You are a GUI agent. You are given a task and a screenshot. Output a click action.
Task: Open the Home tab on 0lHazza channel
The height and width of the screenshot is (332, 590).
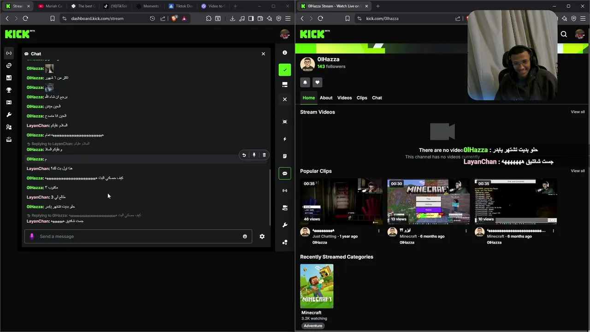[x=309, y=98]
